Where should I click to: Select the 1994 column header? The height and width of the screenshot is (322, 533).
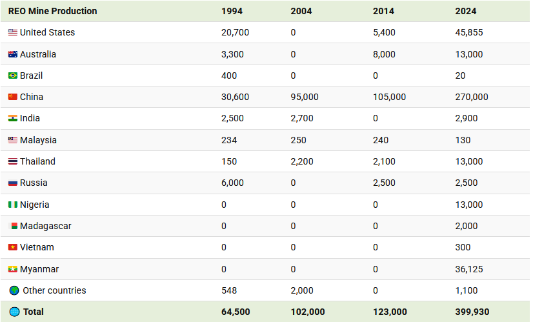232,11
